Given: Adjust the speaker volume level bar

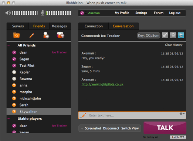Looking at the screenshot, I should coord(25,13).
